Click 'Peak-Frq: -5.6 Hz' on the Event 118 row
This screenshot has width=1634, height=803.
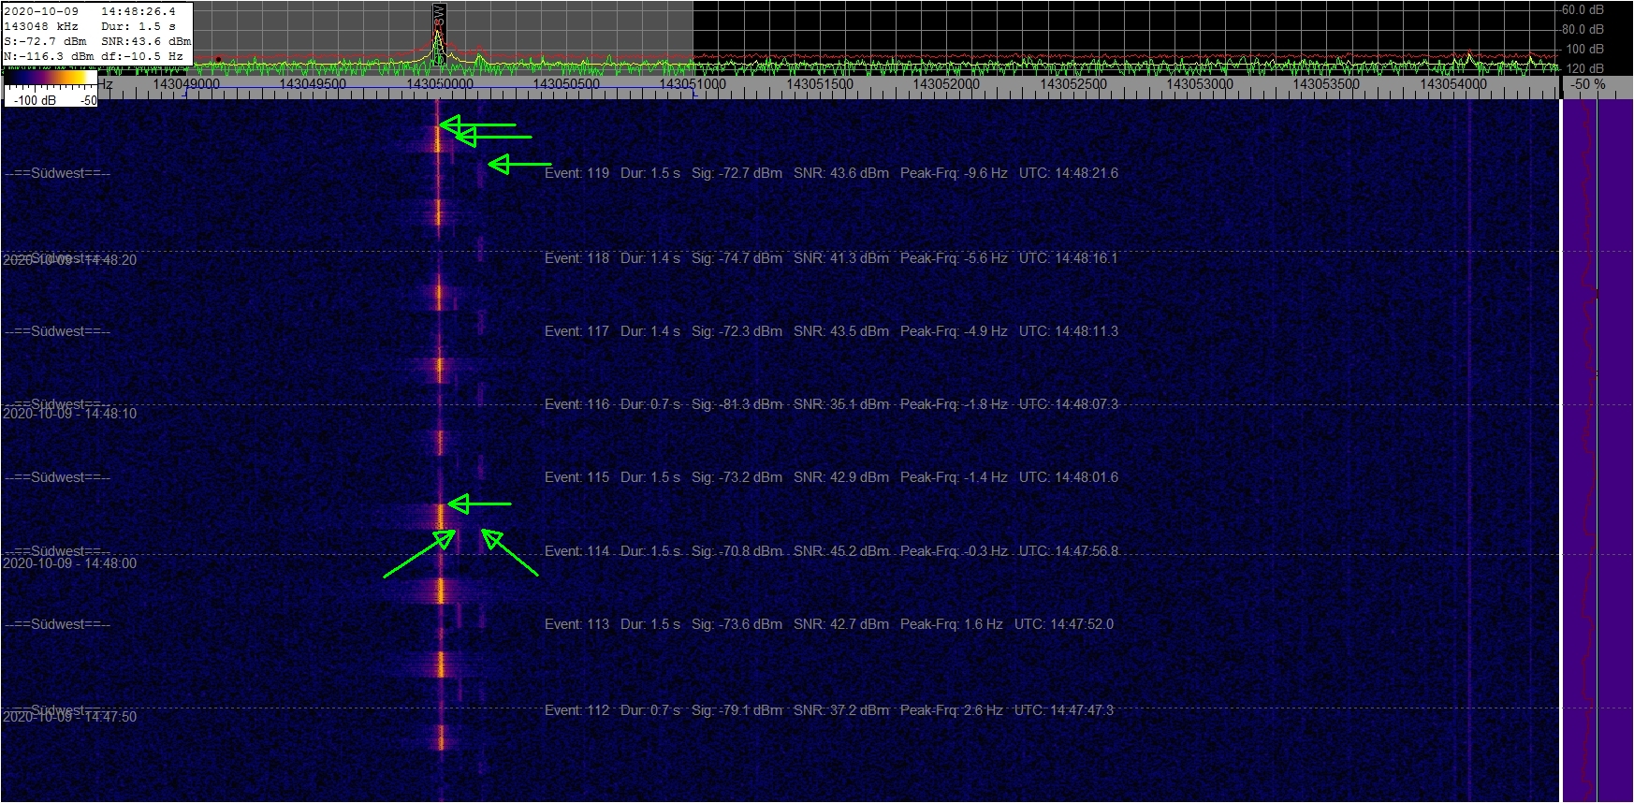pos(954,258)
